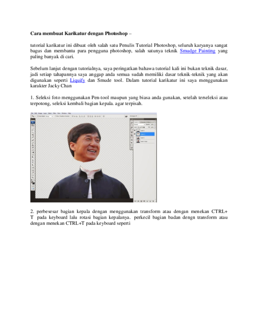The image size is (258, 334).
Task: Click the selected layer's head thumbnail
Action: pos(138,134)
